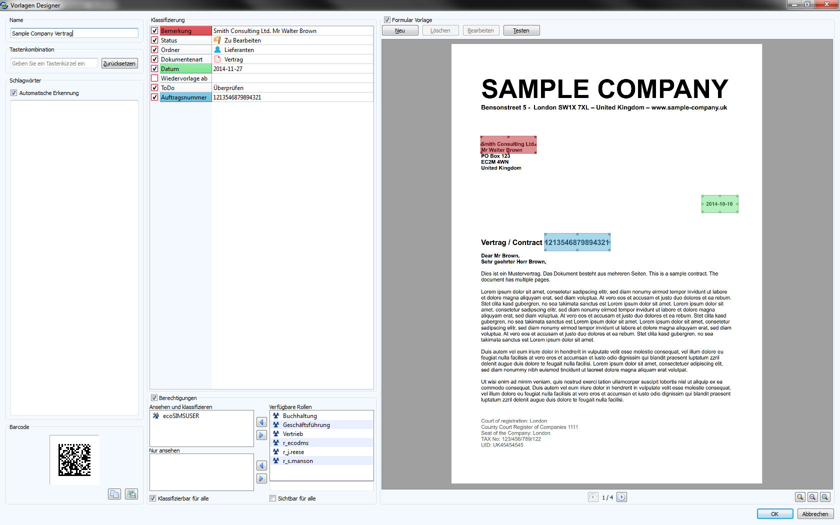Enable the Wiedervorlage ab checkbox
The image size is (840, 525).
coord(154,78)
